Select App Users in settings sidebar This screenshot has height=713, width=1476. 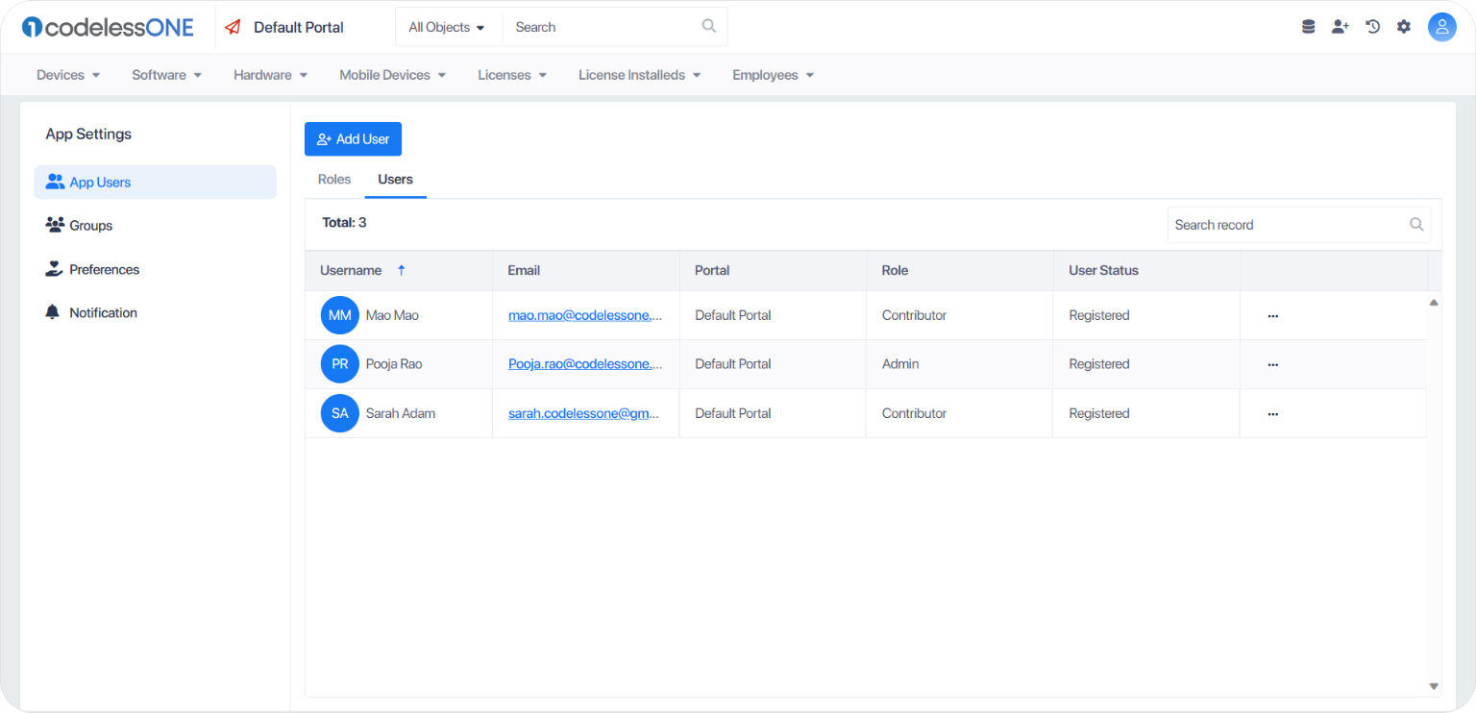pos(155,183)
